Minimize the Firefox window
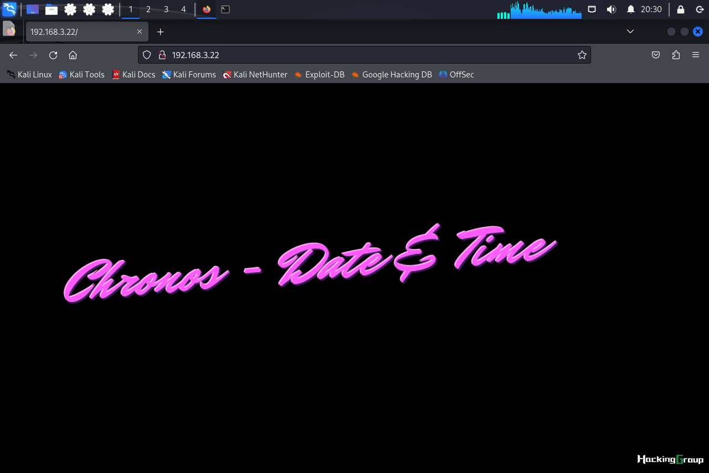This screenshot has height=473, width=709. 671,32
